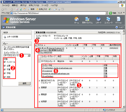Viewport: 126px width, 112px height.
Task: Sort by the タイトル column header
Action: [x=40, y=45]
